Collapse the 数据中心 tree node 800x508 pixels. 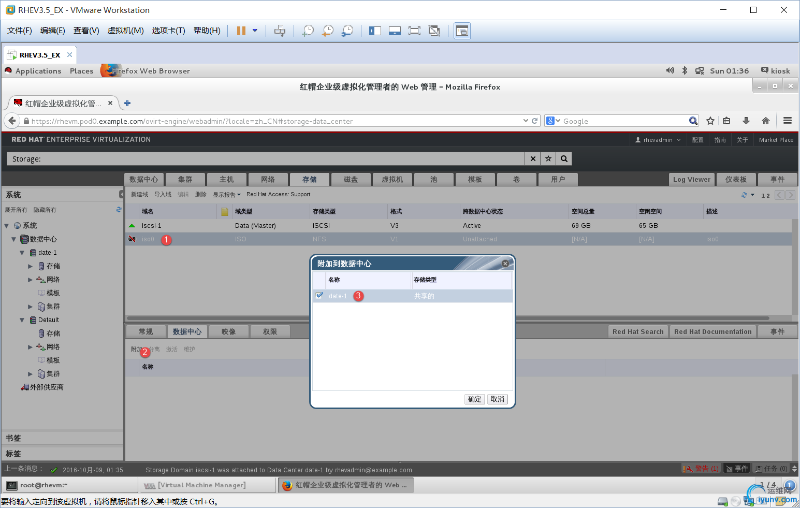tap(14, 239)
